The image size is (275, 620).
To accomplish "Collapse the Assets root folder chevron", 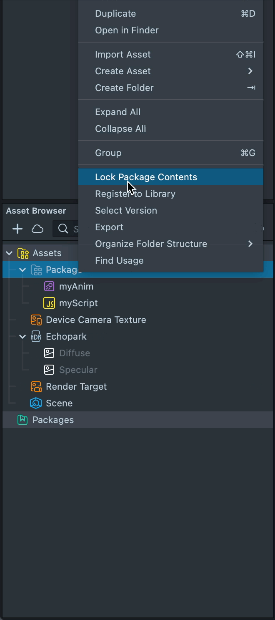I will [9, 253].
